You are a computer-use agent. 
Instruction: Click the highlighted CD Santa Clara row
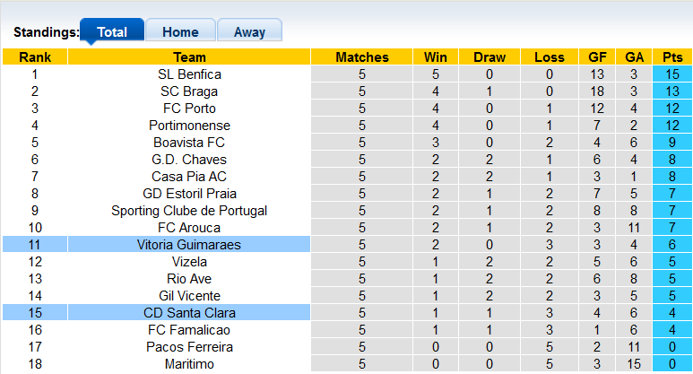[189, 313]
